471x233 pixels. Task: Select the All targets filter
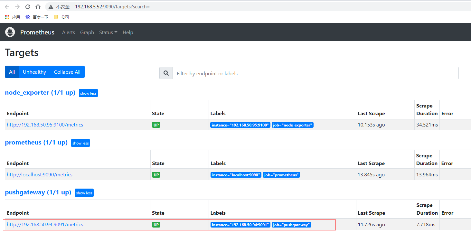tap(12, 72)
